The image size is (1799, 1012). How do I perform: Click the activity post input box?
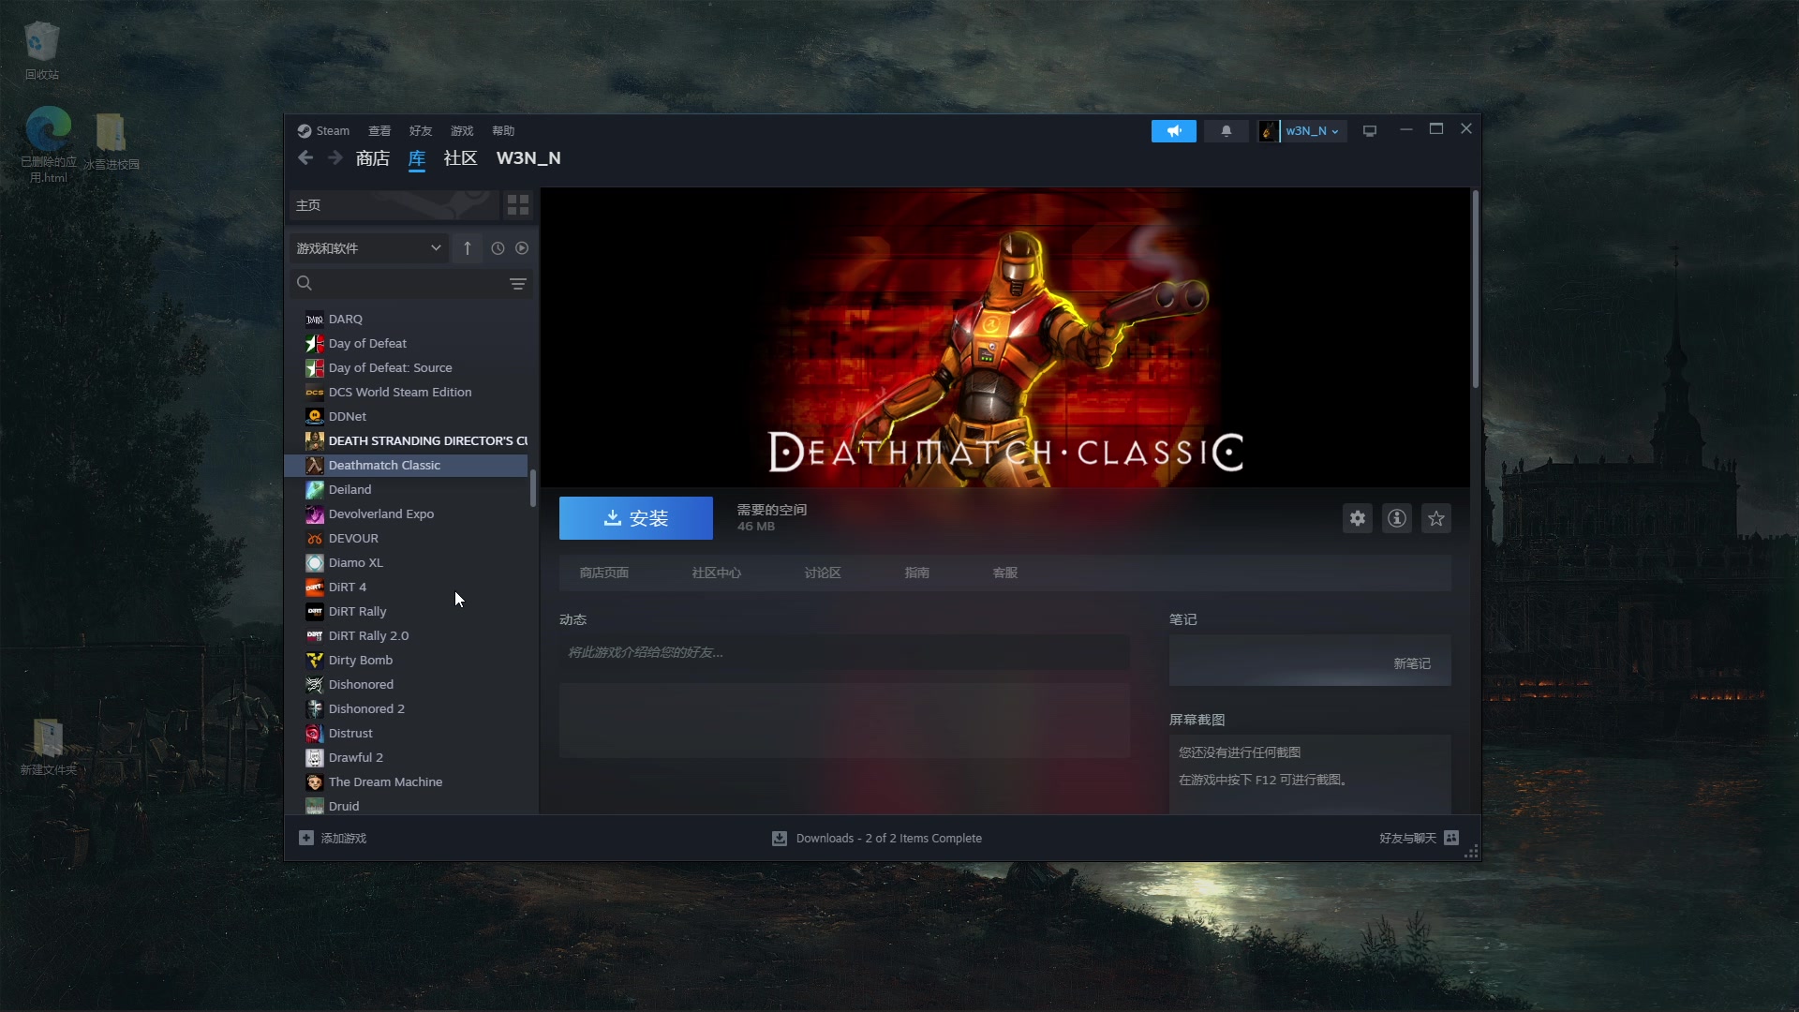coord(844,652)
